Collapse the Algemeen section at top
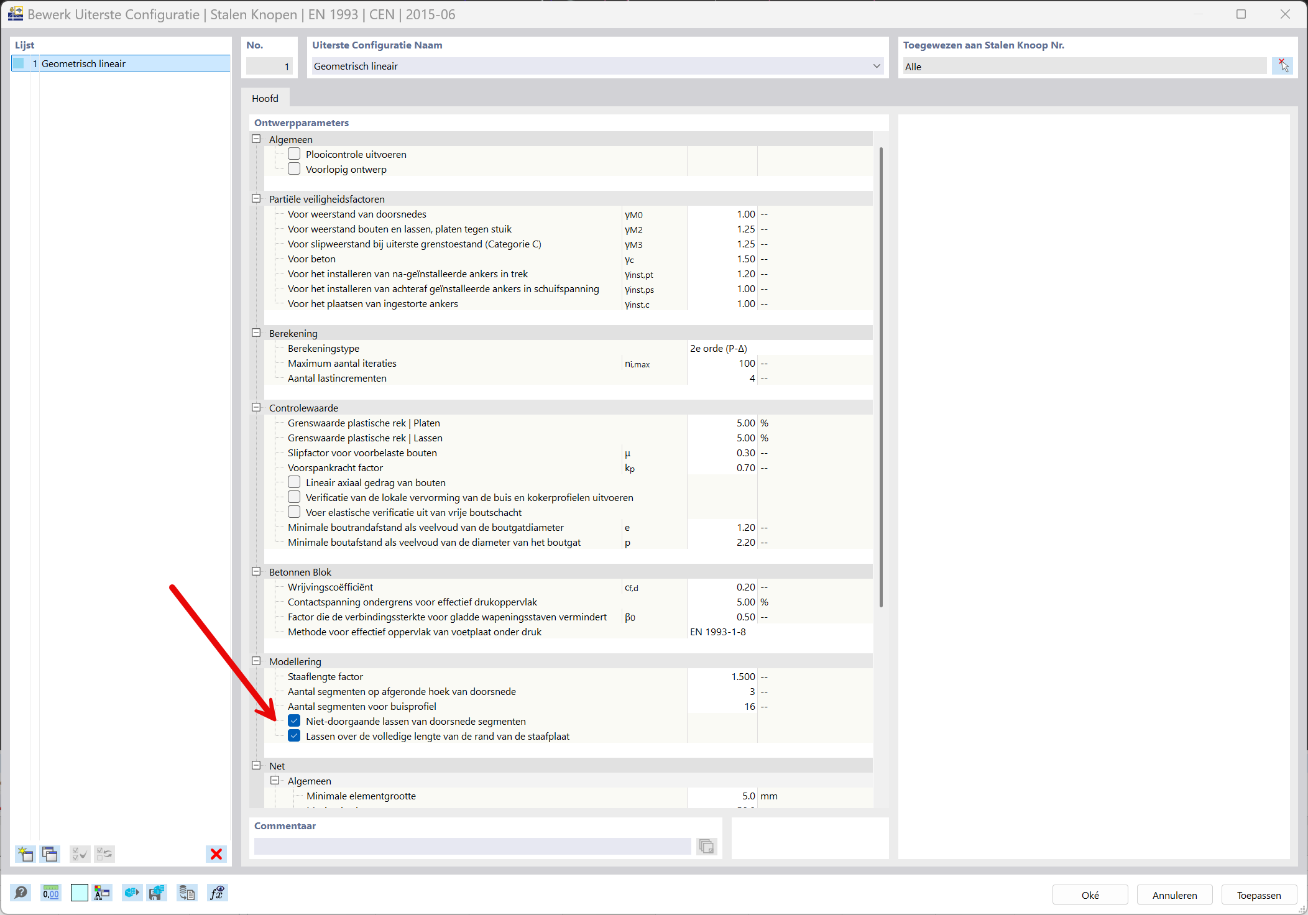This screenshot has height=915, width=1308. (256, 139)
